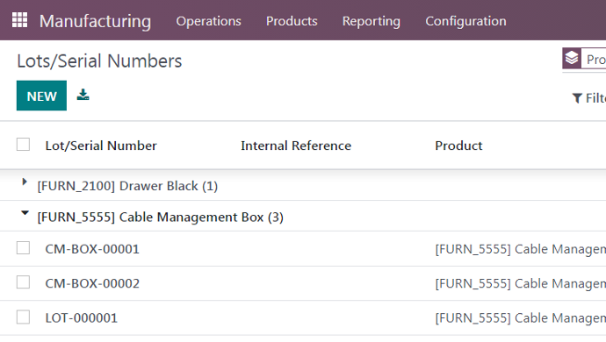
Task: Go to Manufacturing app home title
Action: coord(95,21)
